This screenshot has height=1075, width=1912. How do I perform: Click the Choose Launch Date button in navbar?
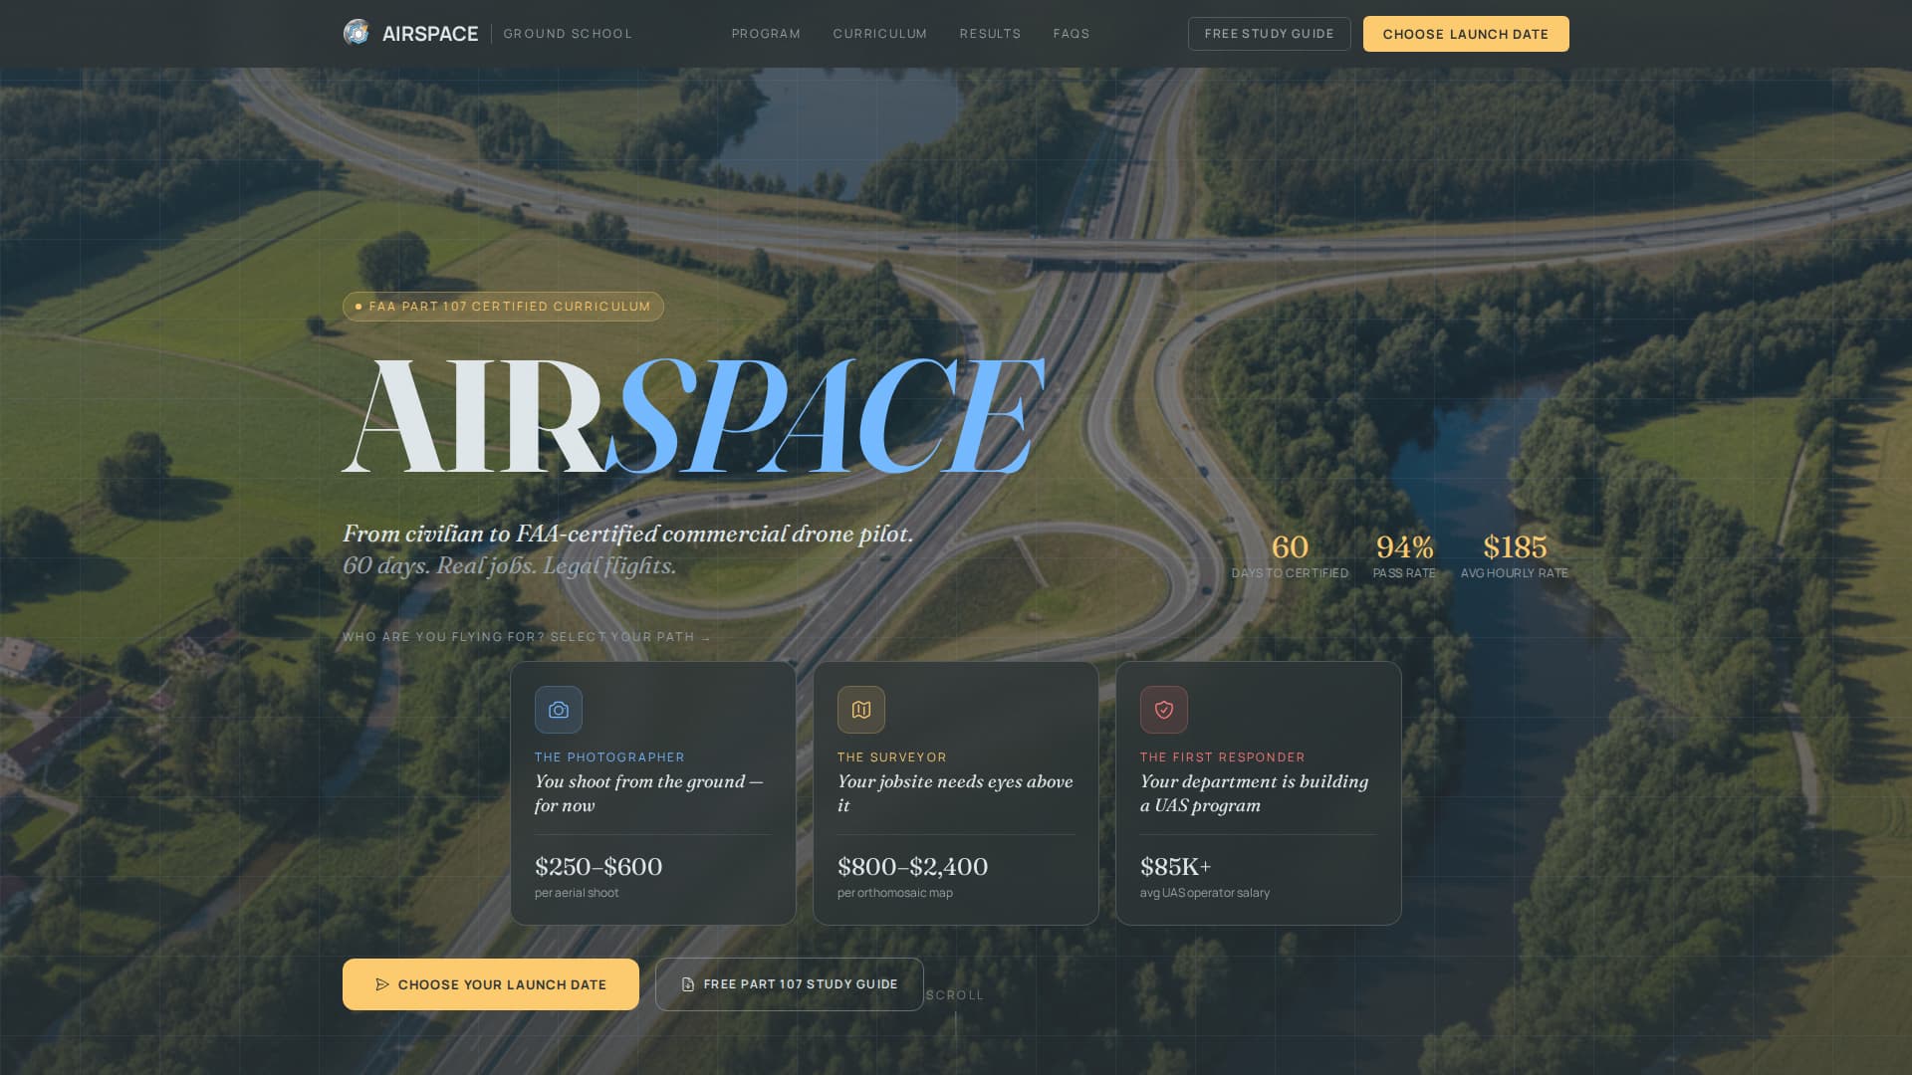tap(1466, 33)
